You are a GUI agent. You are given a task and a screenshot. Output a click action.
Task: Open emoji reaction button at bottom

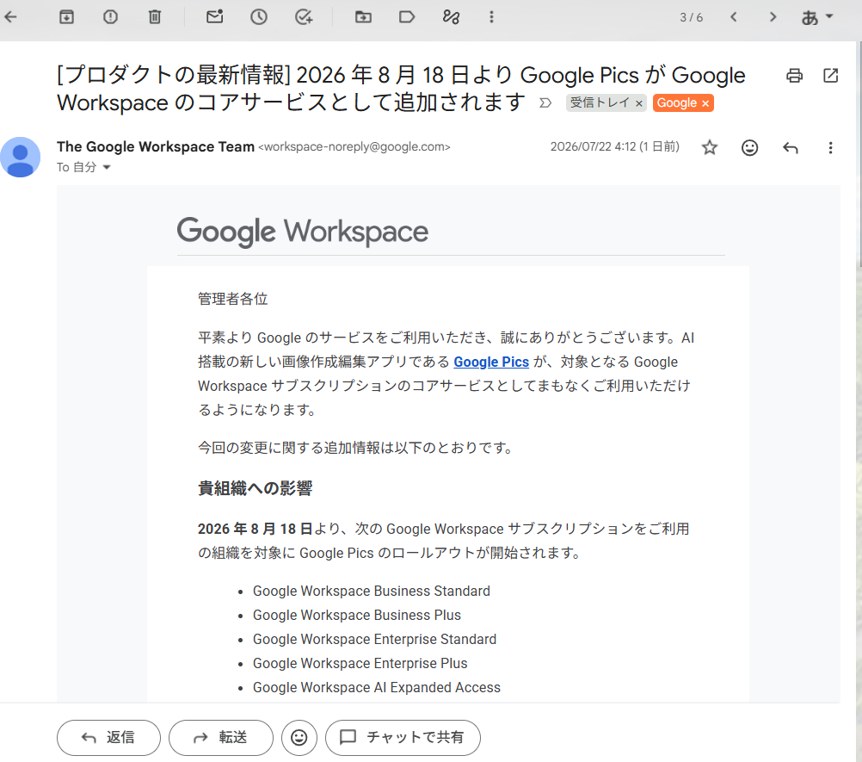coord(299,737)
